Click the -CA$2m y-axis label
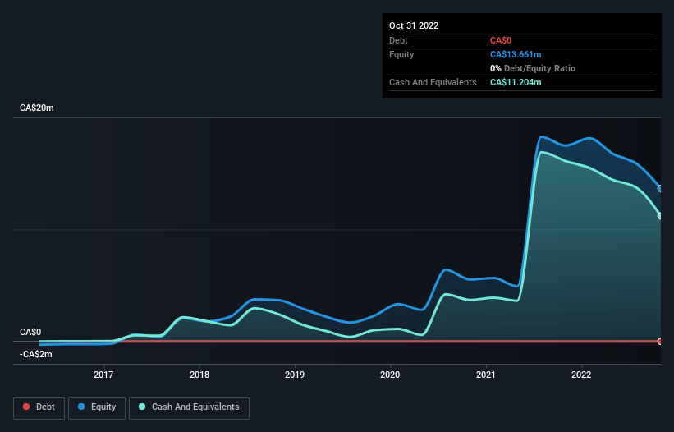The width and height of the screenshot is (674, 432). coord(35,354)
